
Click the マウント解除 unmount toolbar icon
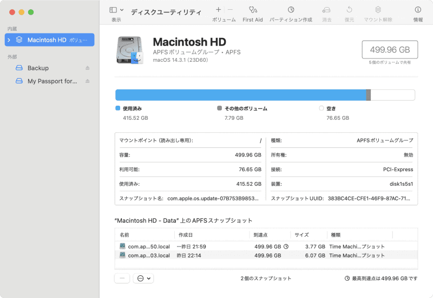click(x=378, y=10)
